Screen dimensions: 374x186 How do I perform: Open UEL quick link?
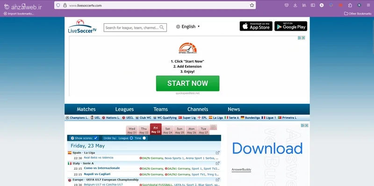[95, 118]
